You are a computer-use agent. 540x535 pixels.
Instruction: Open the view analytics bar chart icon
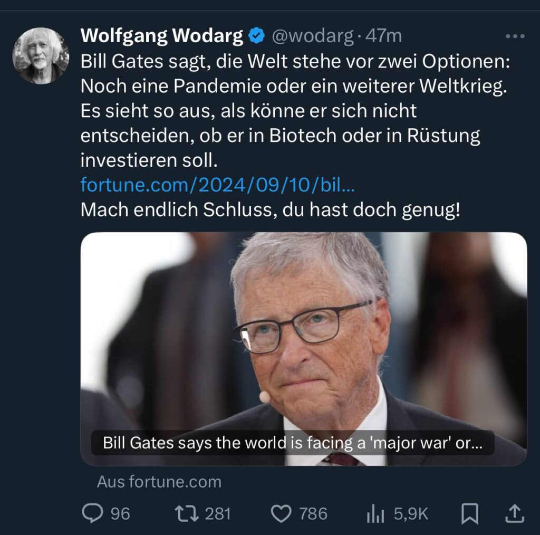point(375,514)
